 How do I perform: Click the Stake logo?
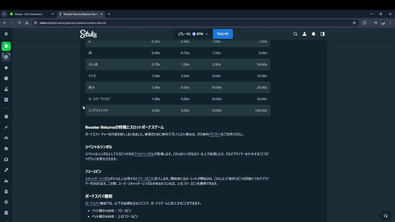[x=89, y=34]
